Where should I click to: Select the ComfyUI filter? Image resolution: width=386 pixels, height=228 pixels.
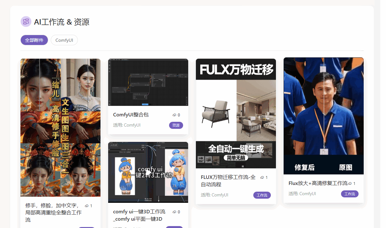(64, 40)
